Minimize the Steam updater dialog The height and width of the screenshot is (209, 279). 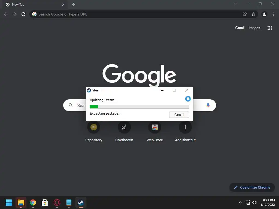162,90
